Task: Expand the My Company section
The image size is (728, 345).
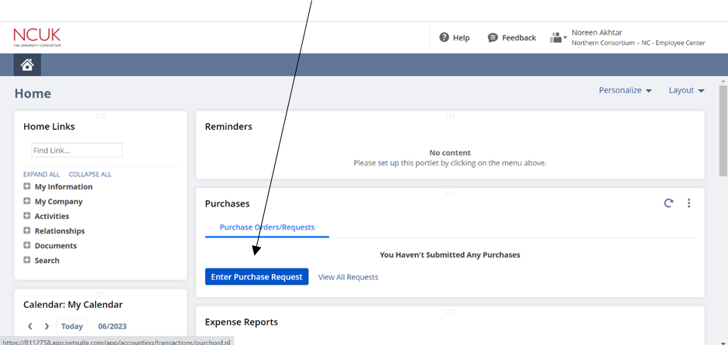Action: 27,201
